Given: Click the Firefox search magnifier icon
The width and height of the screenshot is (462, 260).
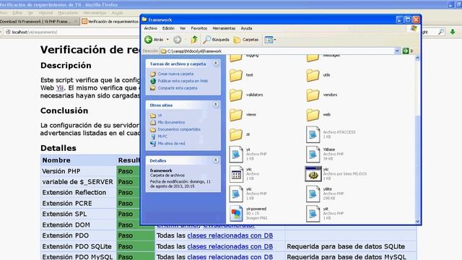Looking at the screenshot, I should pos(441,32).
